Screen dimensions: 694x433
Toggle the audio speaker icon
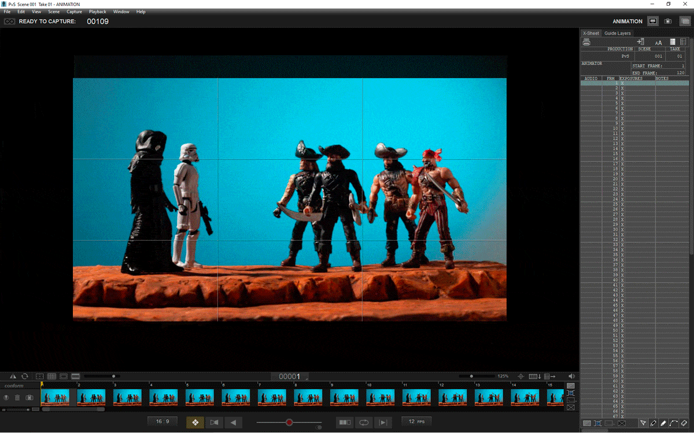point(572,376)
